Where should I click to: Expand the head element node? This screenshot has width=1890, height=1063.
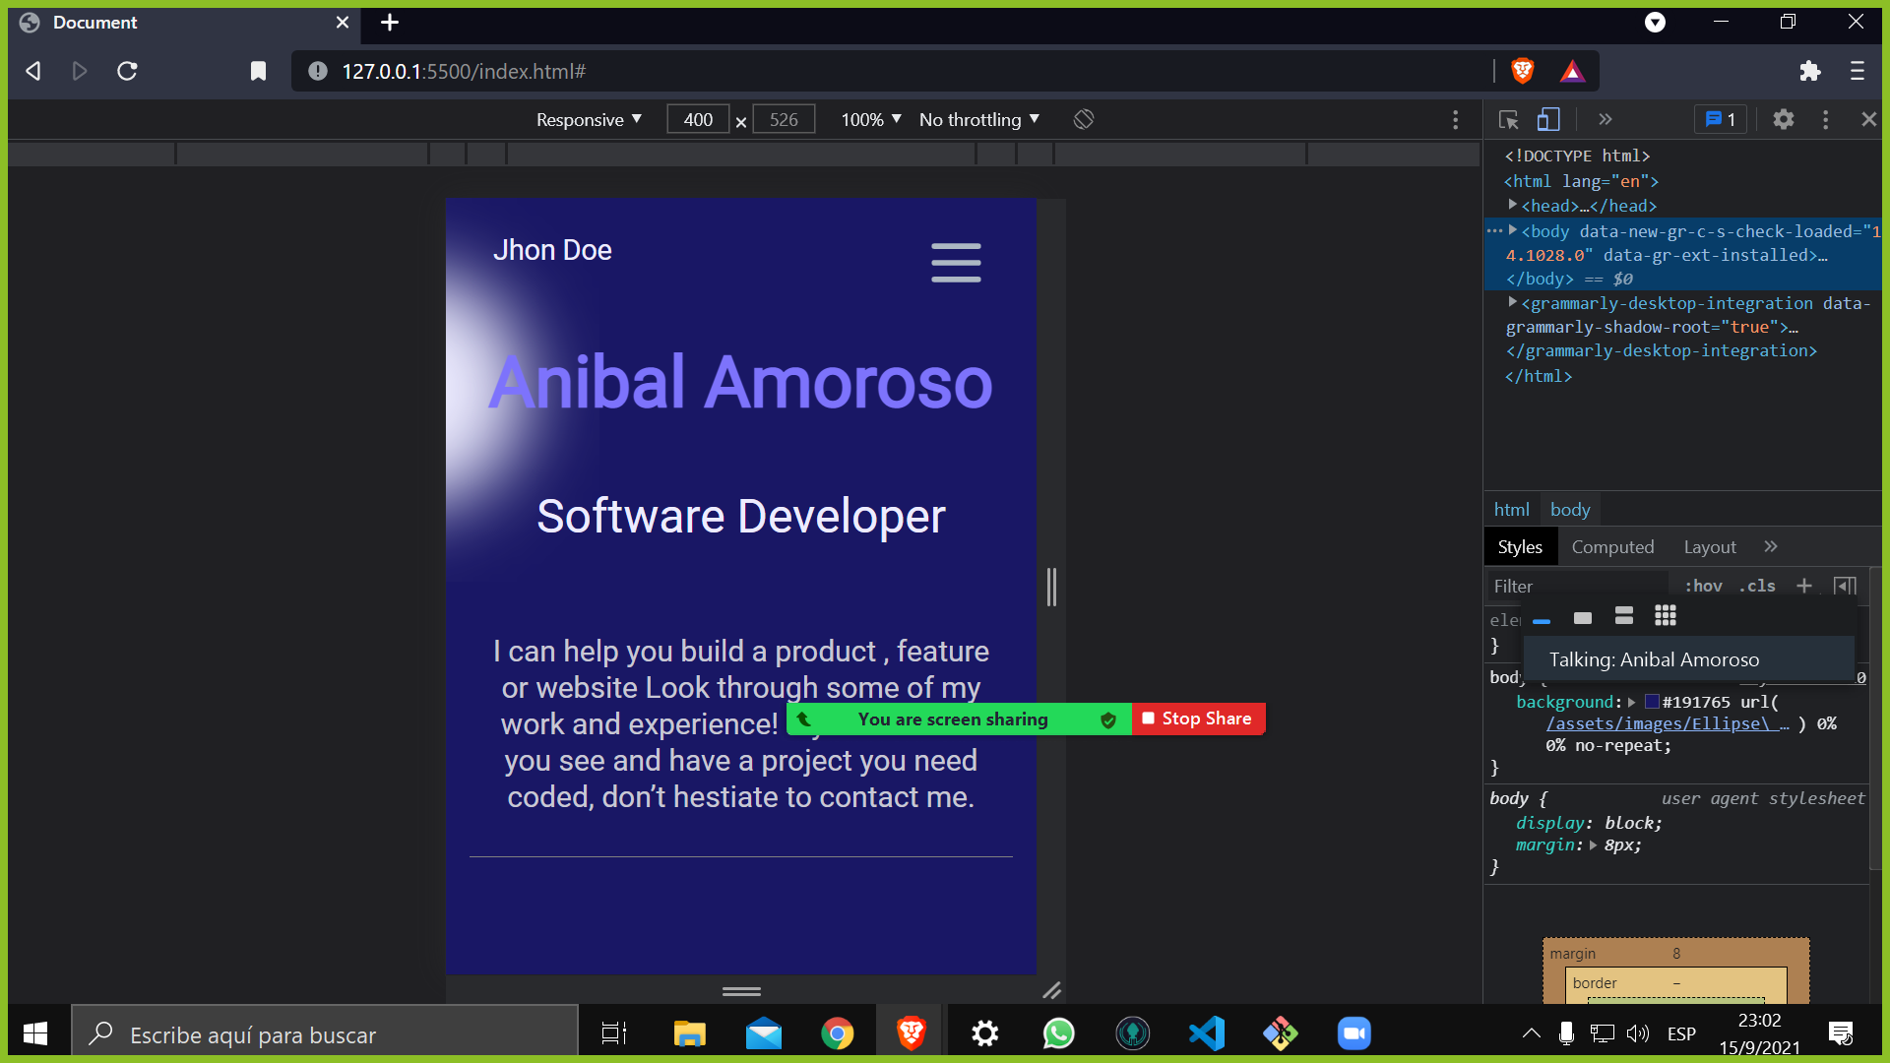1513,205
